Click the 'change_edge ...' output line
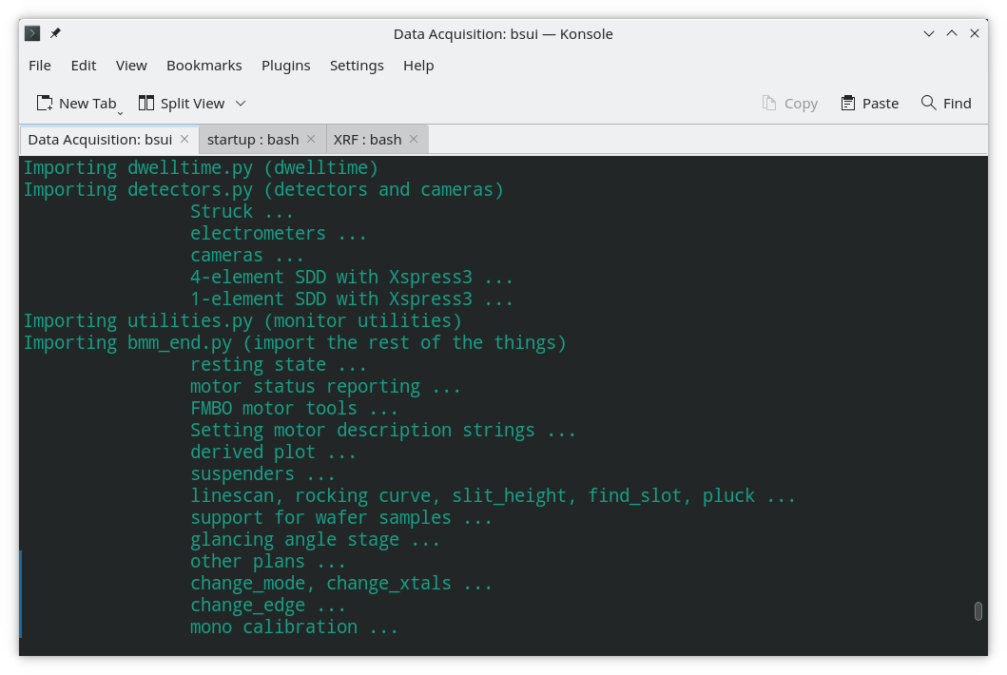This screenshot has width=1007, height=675. click(268, 605)
